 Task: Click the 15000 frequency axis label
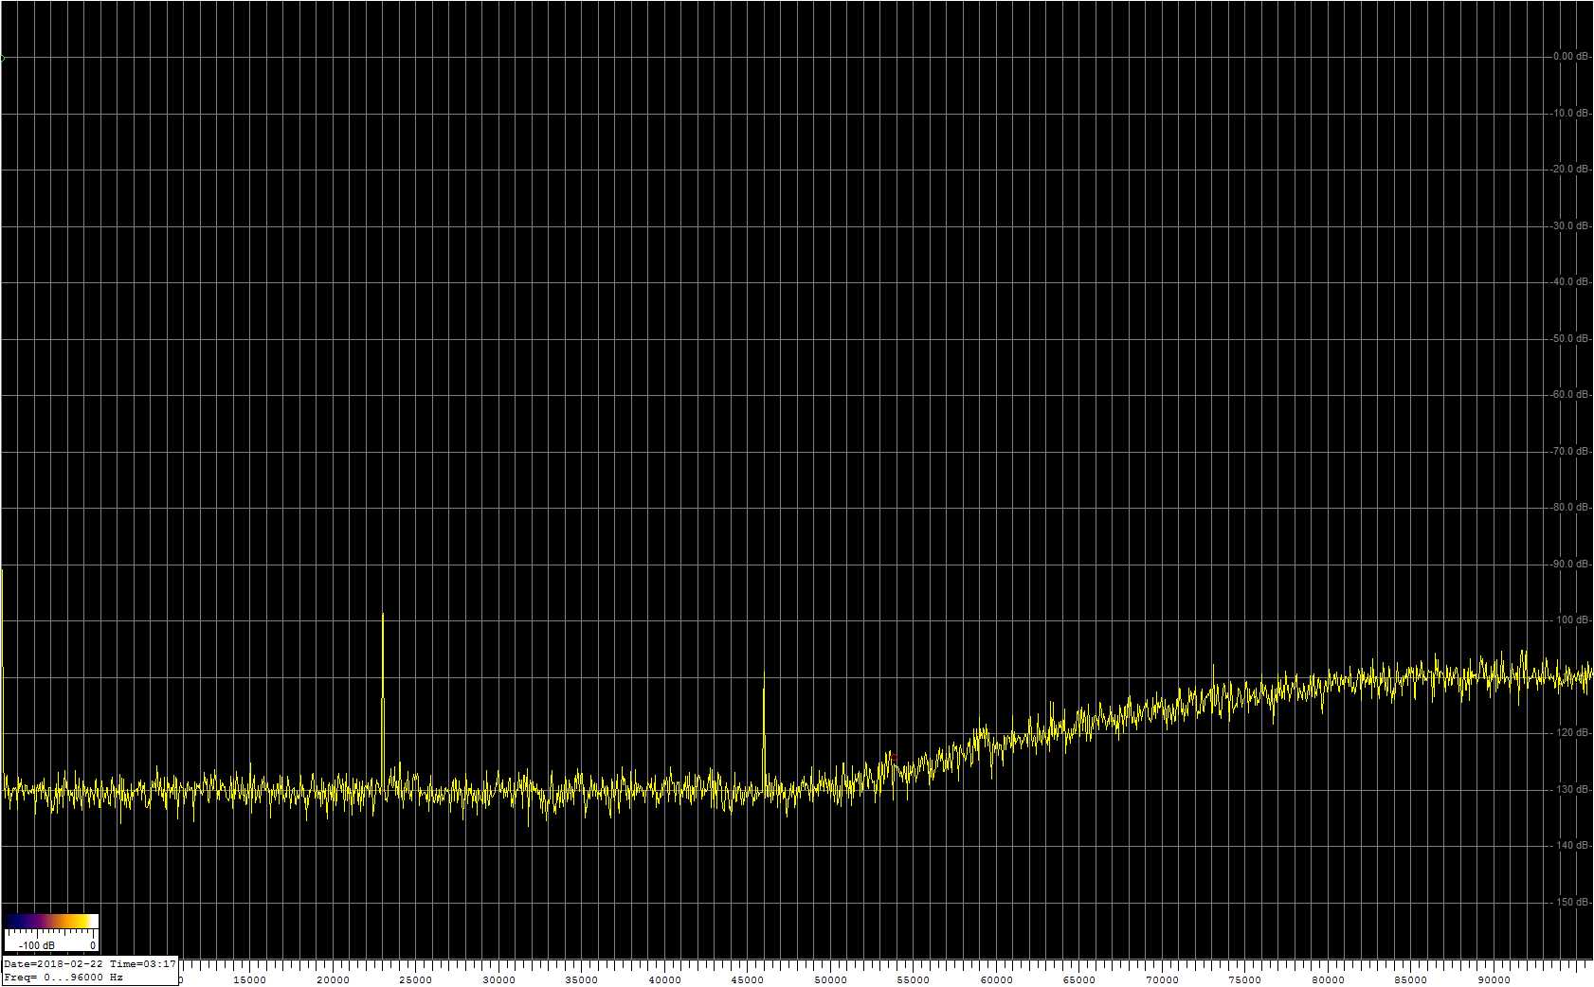(x=249, y=980)
